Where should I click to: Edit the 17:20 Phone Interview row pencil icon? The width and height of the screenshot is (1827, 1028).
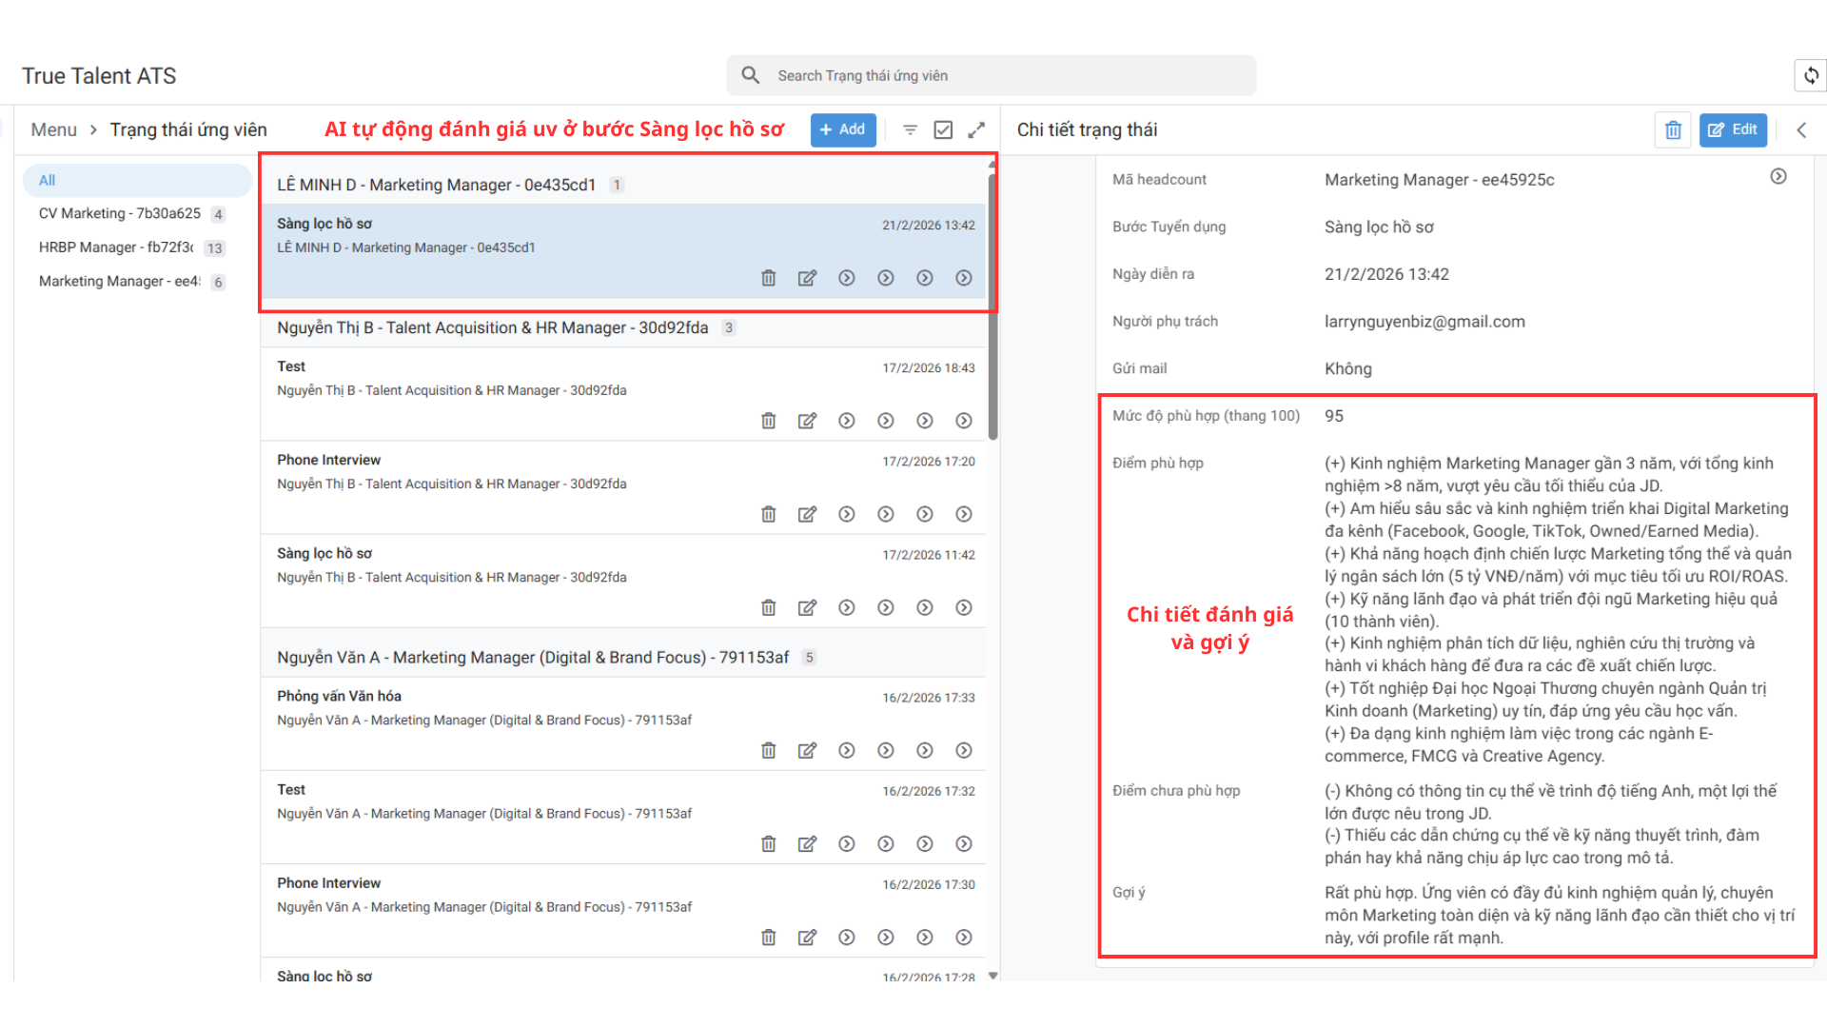807,514
